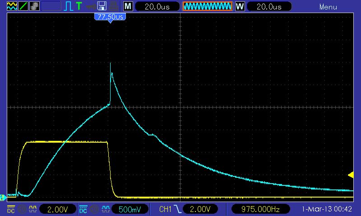Click the yellow trigger level arrow at right edge

tap(351, 175)
